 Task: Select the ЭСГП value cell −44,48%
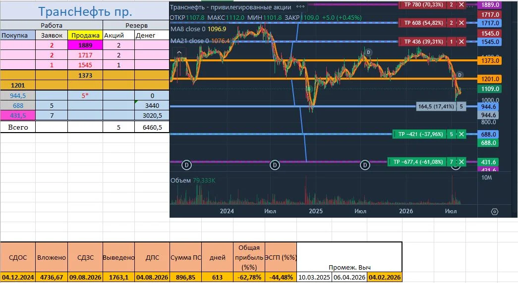tap(281, 278)
